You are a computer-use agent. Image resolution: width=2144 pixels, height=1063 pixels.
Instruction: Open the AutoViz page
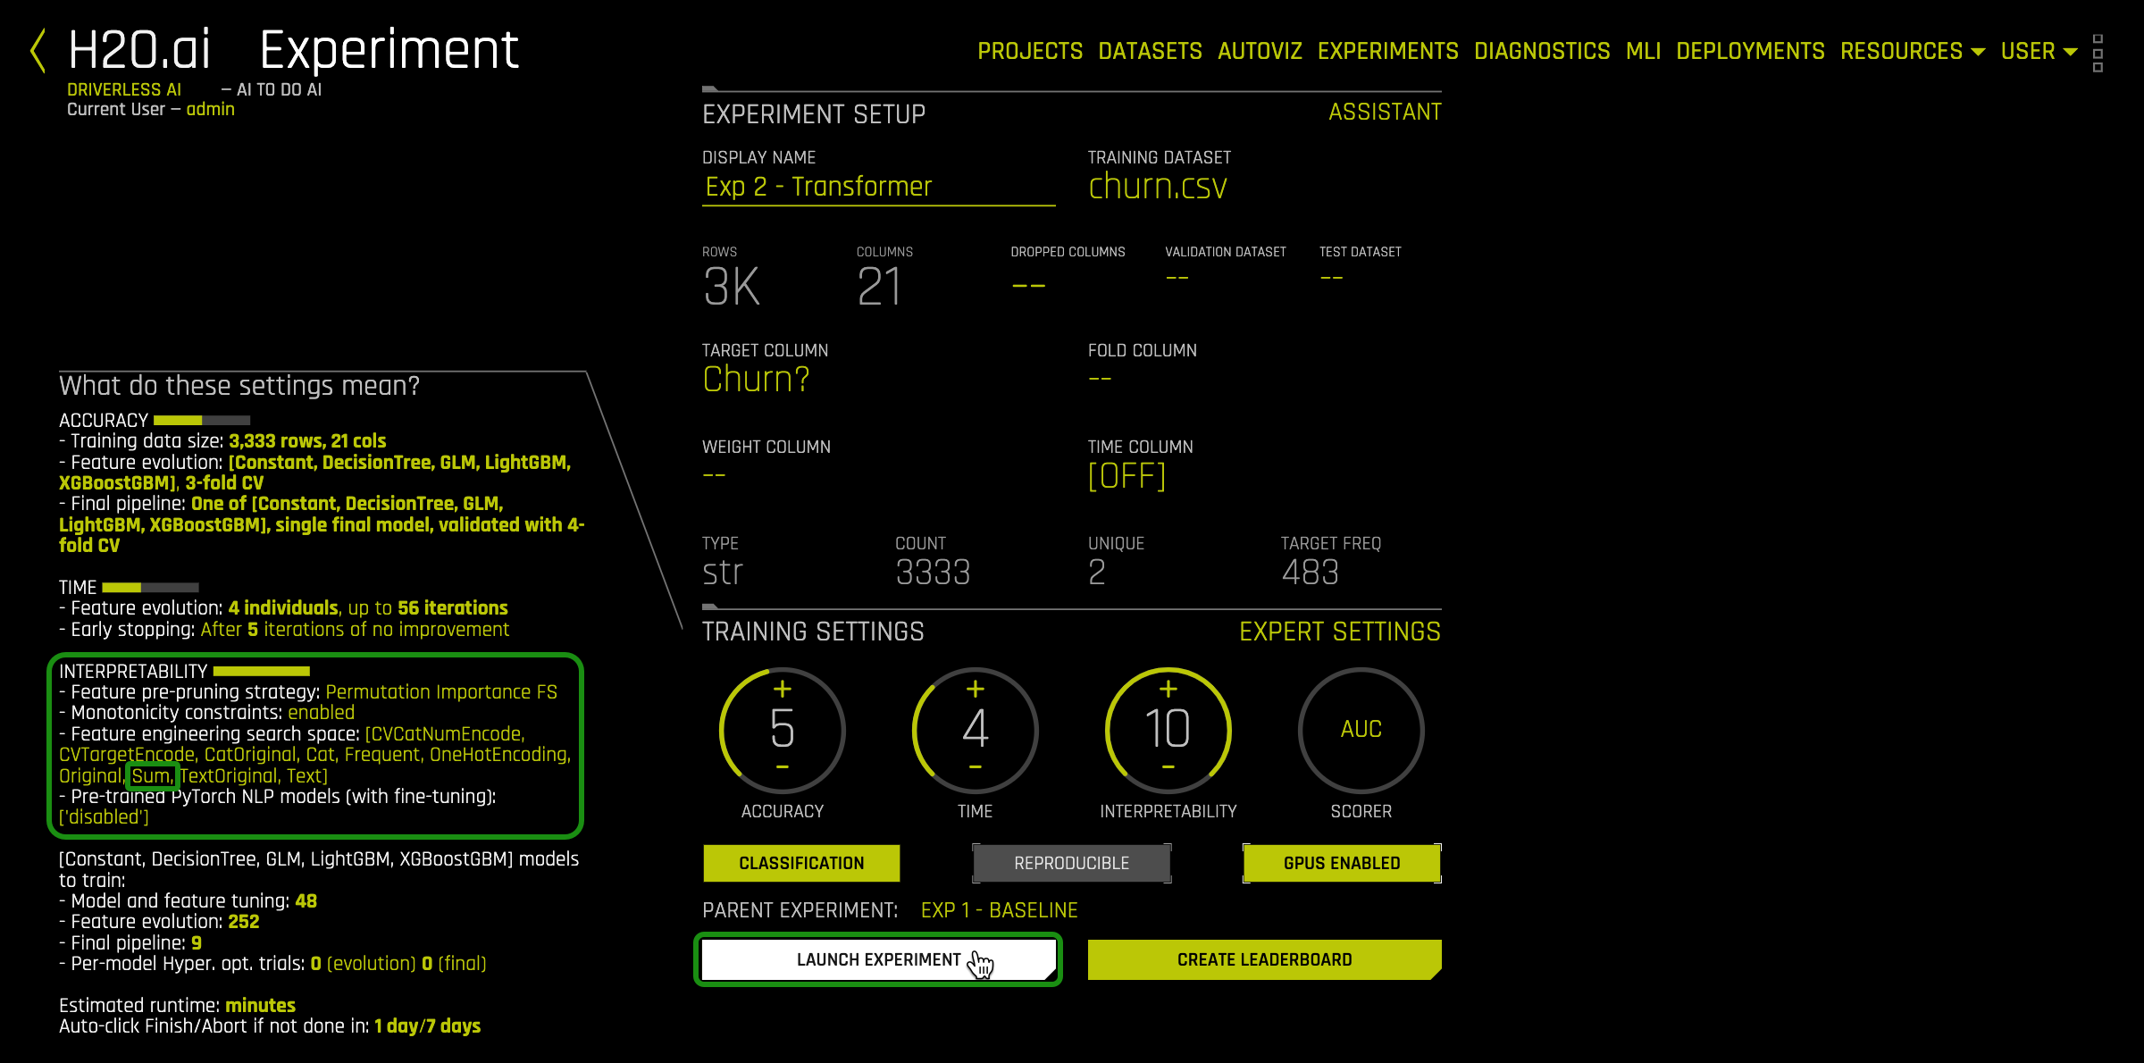[x=1260, y=51]
